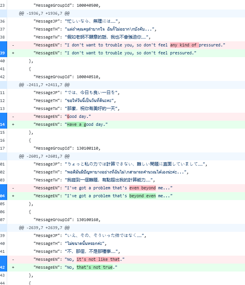Click MessageJP line "いえ、その、そういった件ではなく"
Screen dimensions: 245x285
[90, 235]
